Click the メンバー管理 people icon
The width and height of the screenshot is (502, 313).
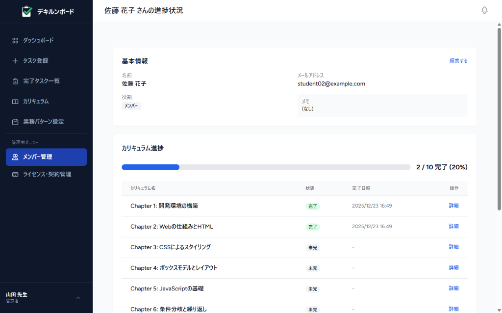(15, 157)
